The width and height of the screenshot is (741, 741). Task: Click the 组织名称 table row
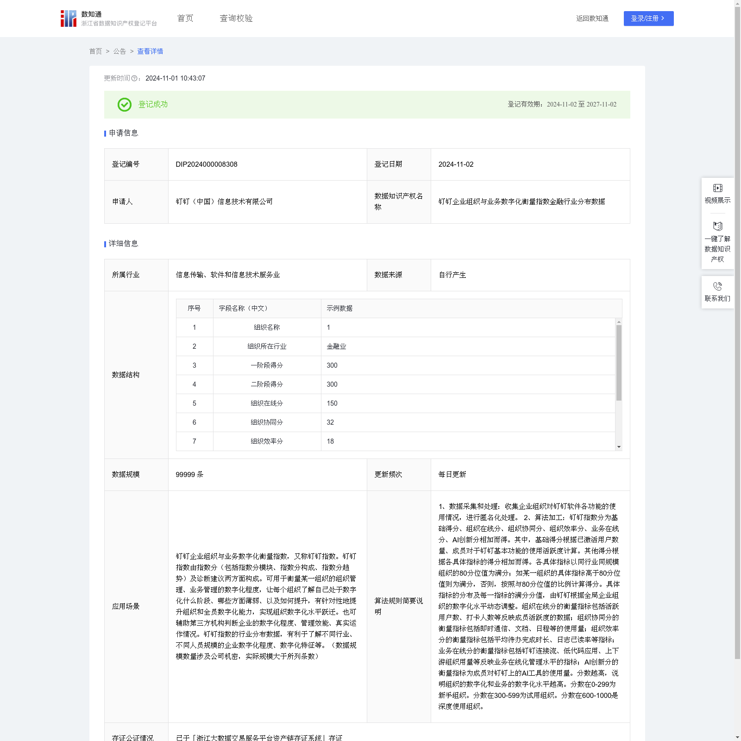(x=396, y=327)
